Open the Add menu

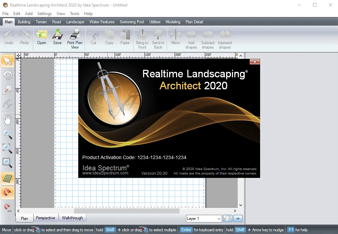coord(29,14)
